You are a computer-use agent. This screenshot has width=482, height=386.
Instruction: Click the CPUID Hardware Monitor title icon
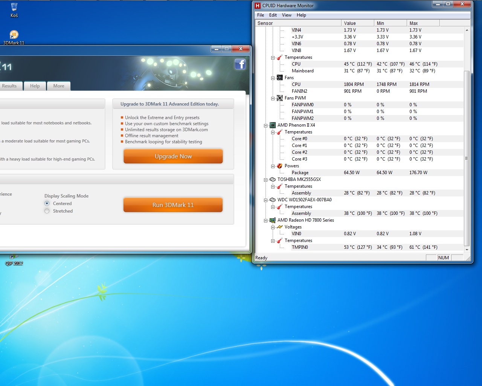pos(258,6)
